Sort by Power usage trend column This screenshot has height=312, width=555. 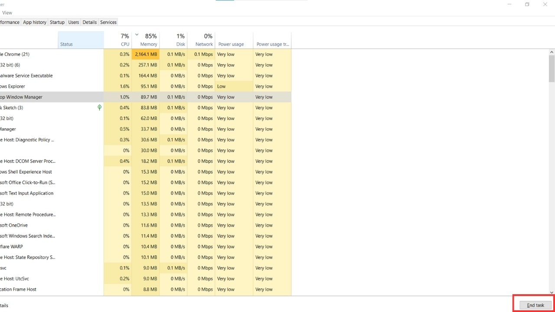tap(272, 40)
